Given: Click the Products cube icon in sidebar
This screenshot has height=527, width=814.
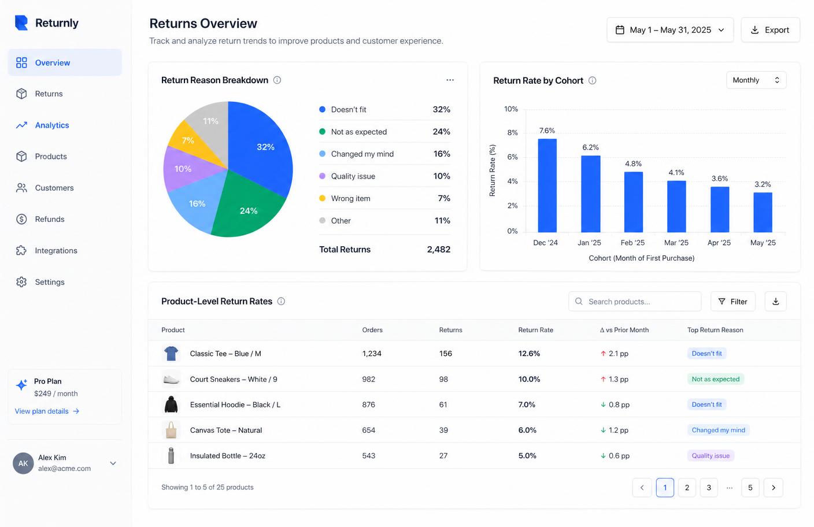Looking at the screenshot, I should pyautogui.click(x=21, y=156).
